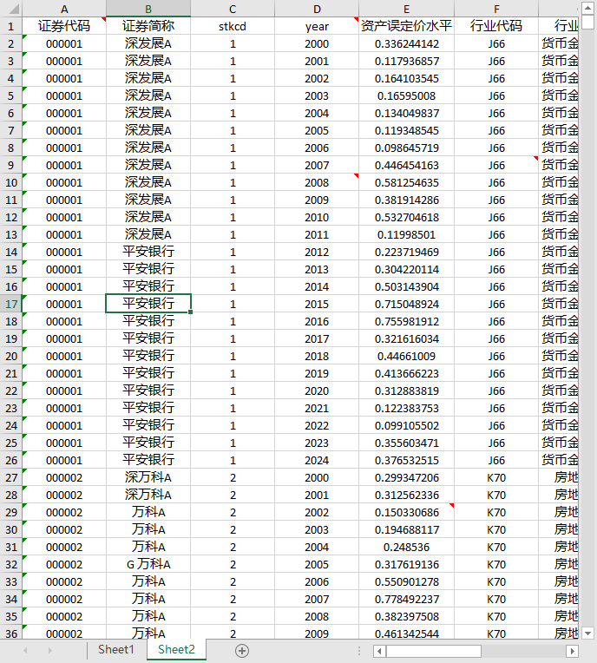Select cell with value 0.715048924
Screen dimensions: 597x663
[x=406, y=304]
